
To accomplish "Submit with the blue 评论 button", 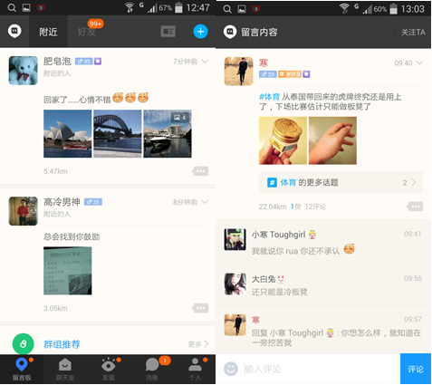I will (x=416, y=369).
